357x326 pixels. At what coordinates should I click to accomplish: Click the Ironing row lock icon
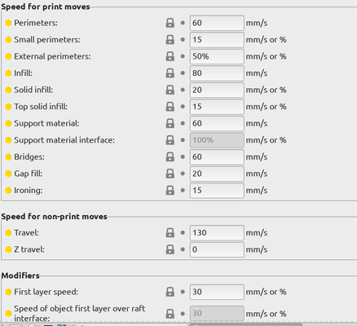[170, 190]
